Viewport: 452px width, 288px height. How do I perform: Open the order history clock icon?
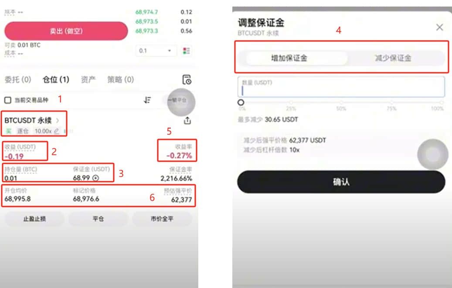coord(187,80)
